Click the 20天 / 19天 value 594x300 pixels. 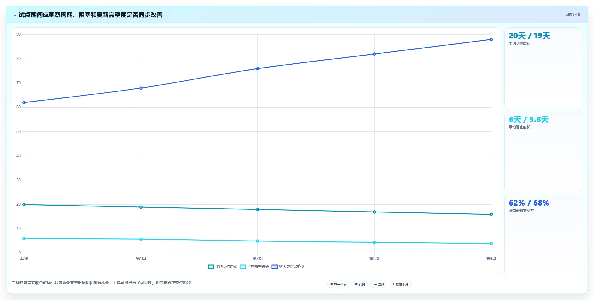pyautogui.click(x=529, y=36)
